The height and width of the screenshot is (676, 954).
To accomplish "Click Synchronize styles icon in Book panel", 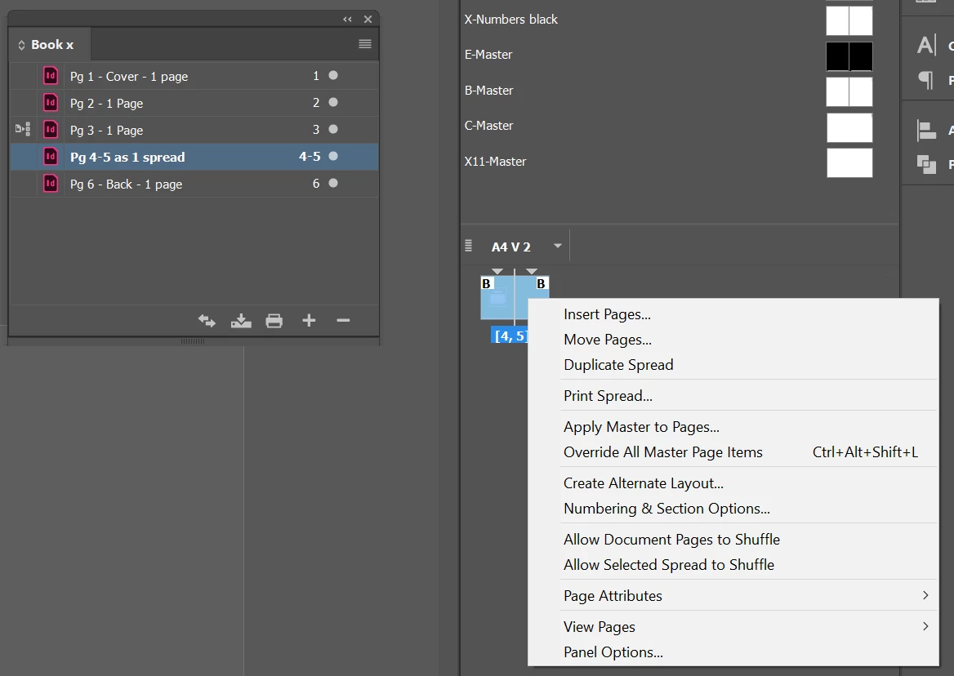I will pos(207,321).
